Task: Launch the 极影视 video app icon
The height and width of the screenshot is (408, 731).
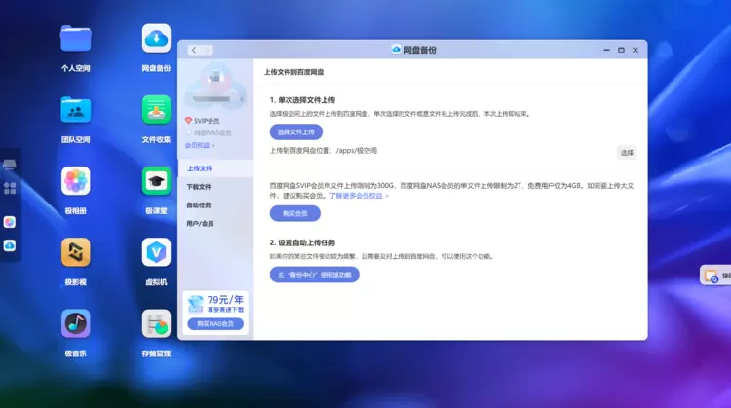Action: 76,252
